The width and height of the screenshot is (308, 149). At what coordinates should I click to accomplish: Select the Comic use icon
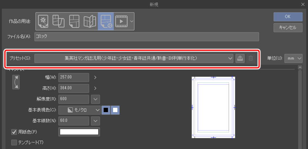coord(74,21)
